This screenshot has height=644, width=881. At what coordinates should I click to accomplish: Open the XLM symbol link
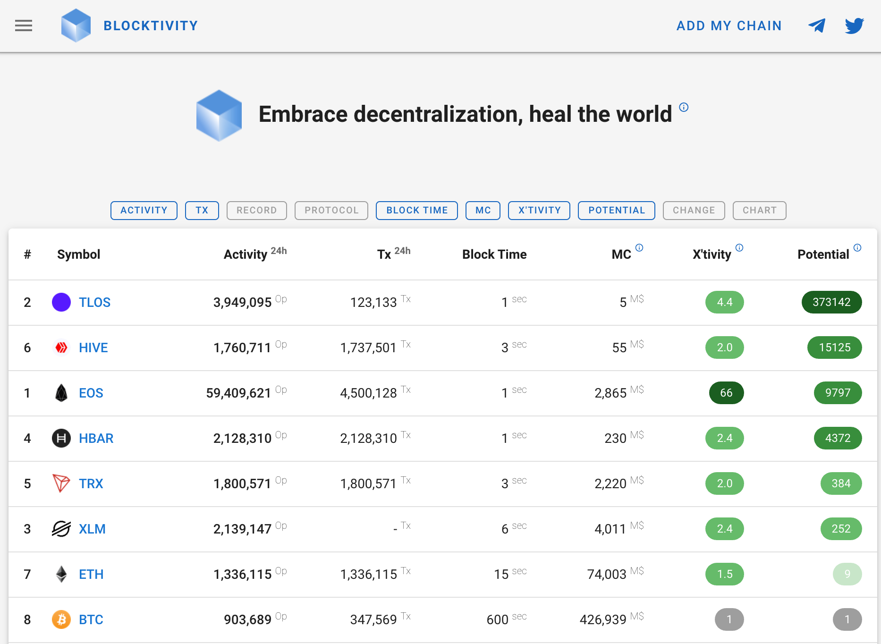tap(92, 529)
